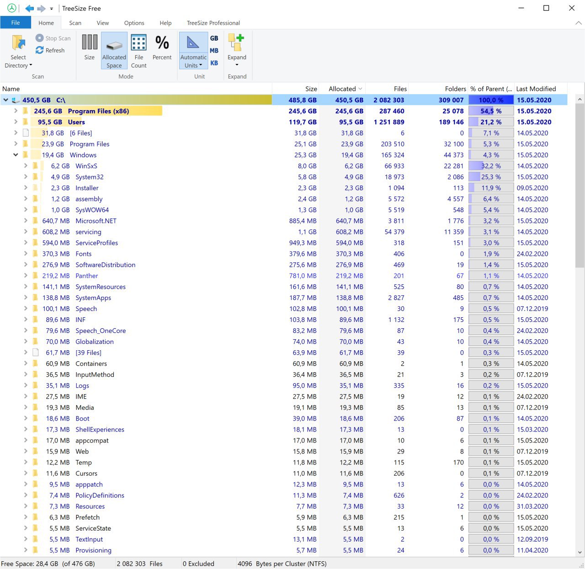
Task: Click the [6 Files] document icon
Action: tap(26, 133)
